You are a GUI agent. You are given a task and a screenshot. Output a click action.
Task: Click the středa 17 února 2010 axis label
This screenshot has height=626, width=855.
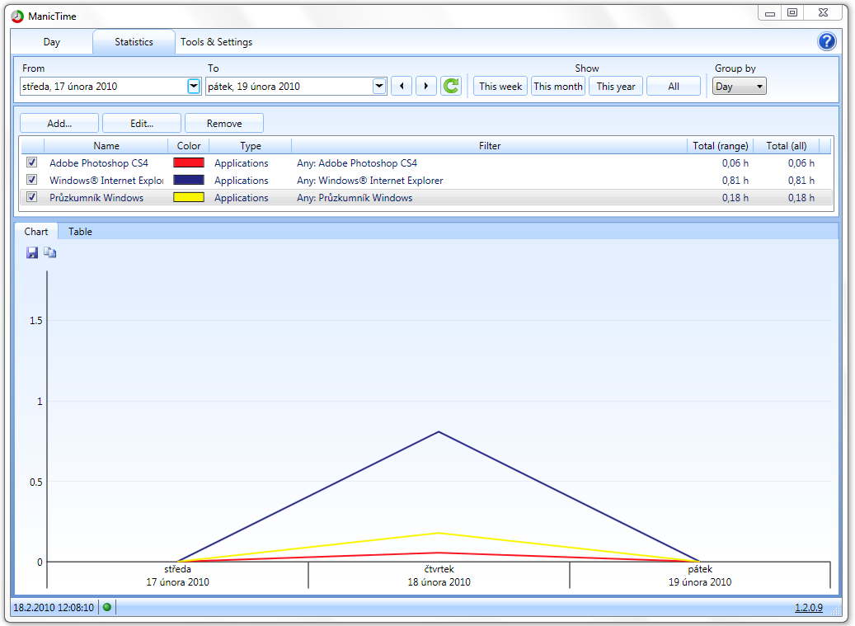pyautogui.click(x=178, y=576)
